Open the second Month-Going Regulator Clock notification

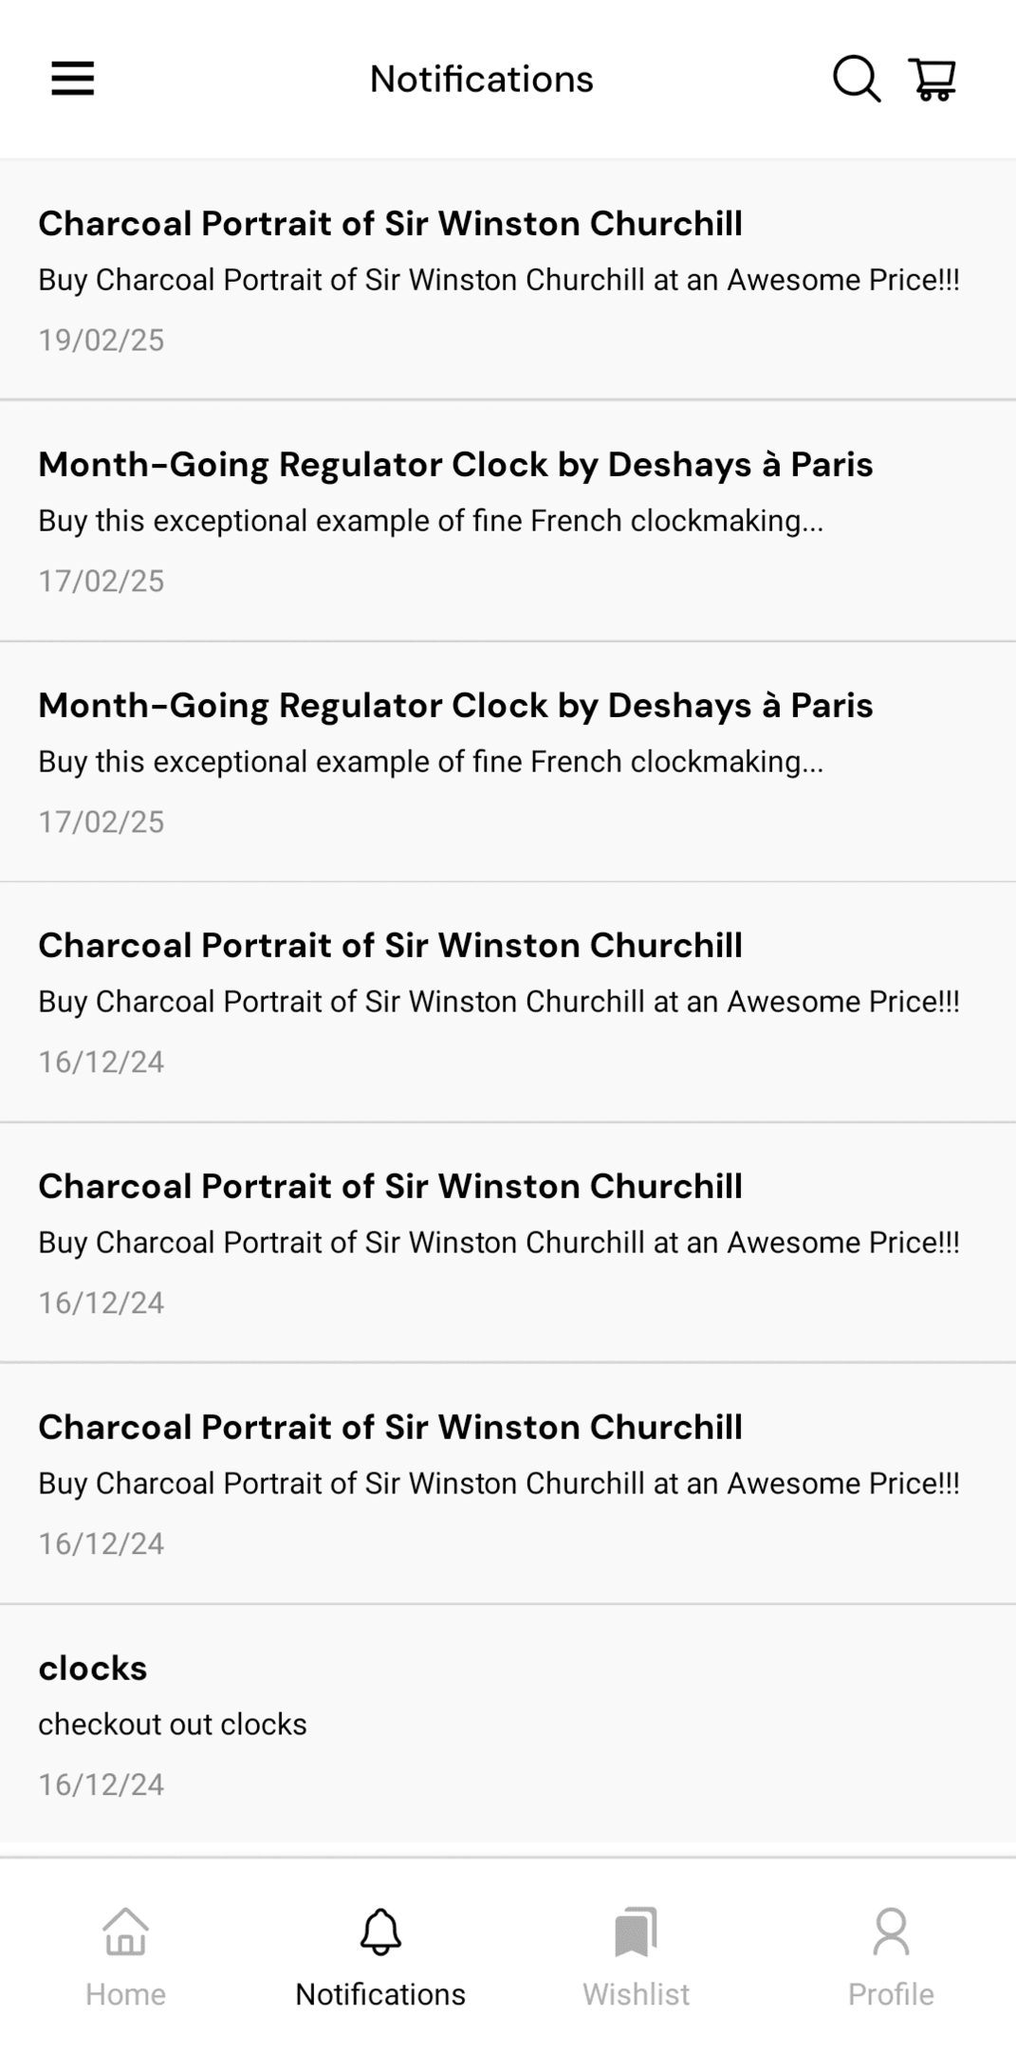[x=455, y=706]
